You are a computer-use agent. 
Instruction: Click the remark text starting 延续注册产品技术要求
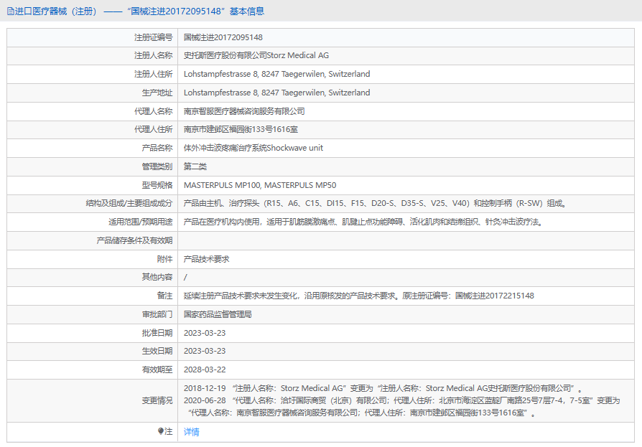(359, 296)
